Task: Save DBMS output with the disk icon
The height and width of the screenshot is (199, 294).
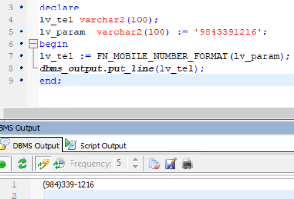Action: point(170,164)
